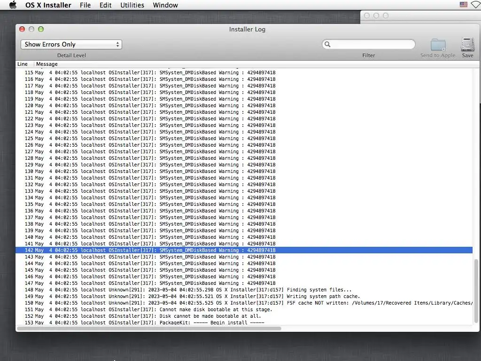
Task: Select log line 139
Action: [244, 230]
